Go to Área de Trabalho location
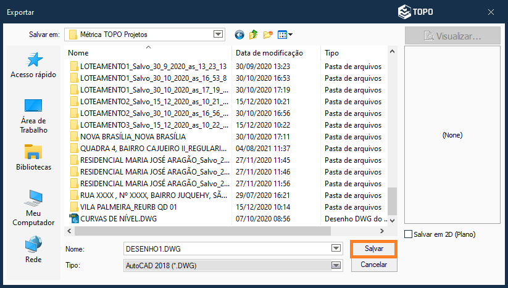Screen dimensions: 508x288 tap(33, 116)
